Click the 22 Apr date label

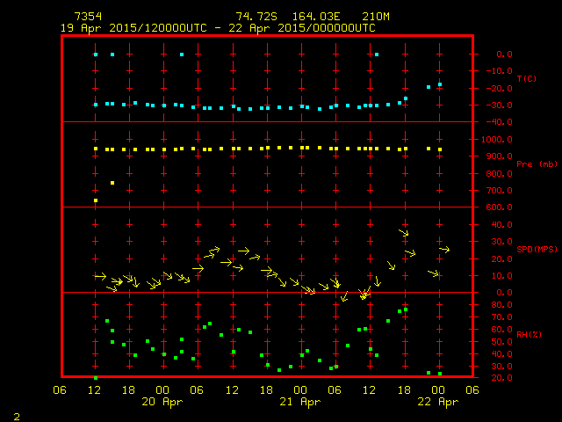(x=438, y=402)
